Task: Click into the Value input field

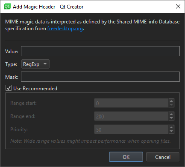Action: [100, 51]
